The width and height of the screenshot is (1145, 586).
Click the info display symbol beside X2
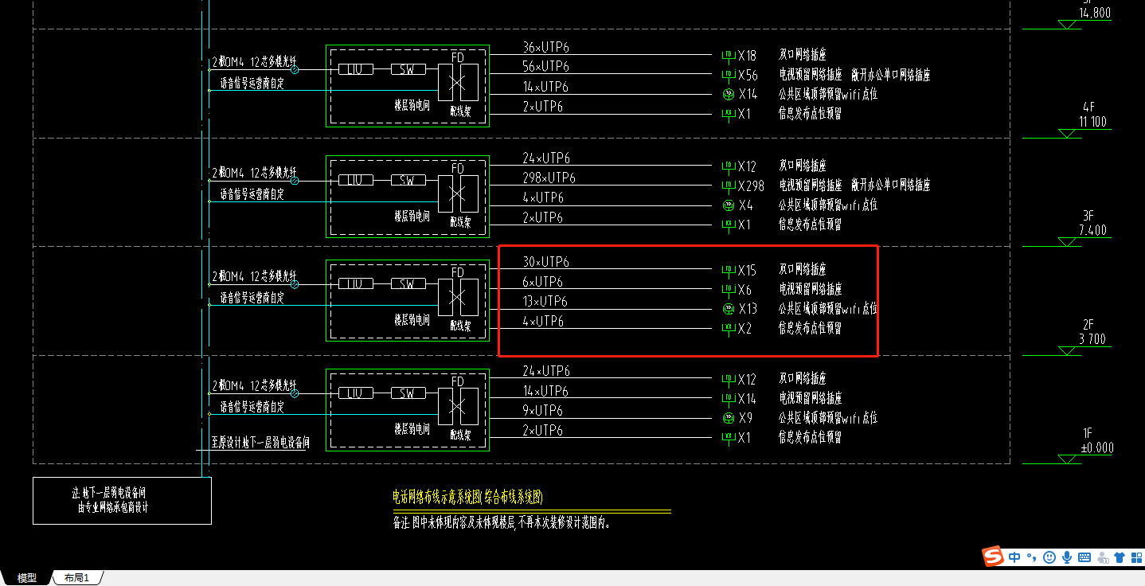(x=727, y=328)
